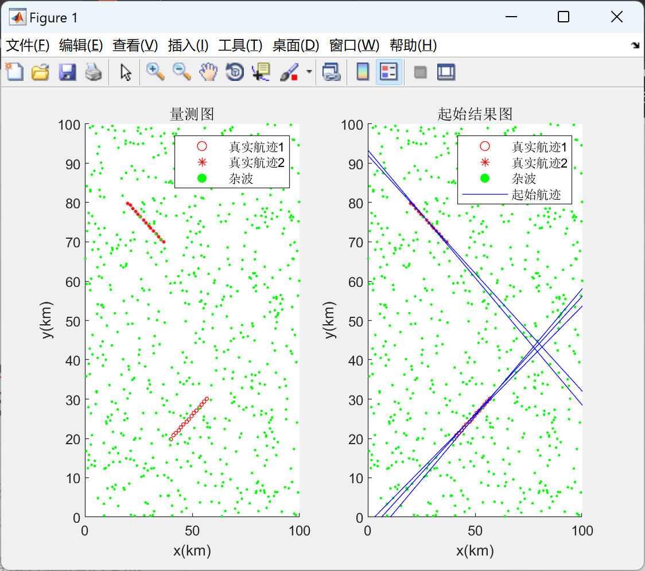Toggle the Edit Plot arrow mode
This screenshot has height=571, width=645.
coord(124,72)
